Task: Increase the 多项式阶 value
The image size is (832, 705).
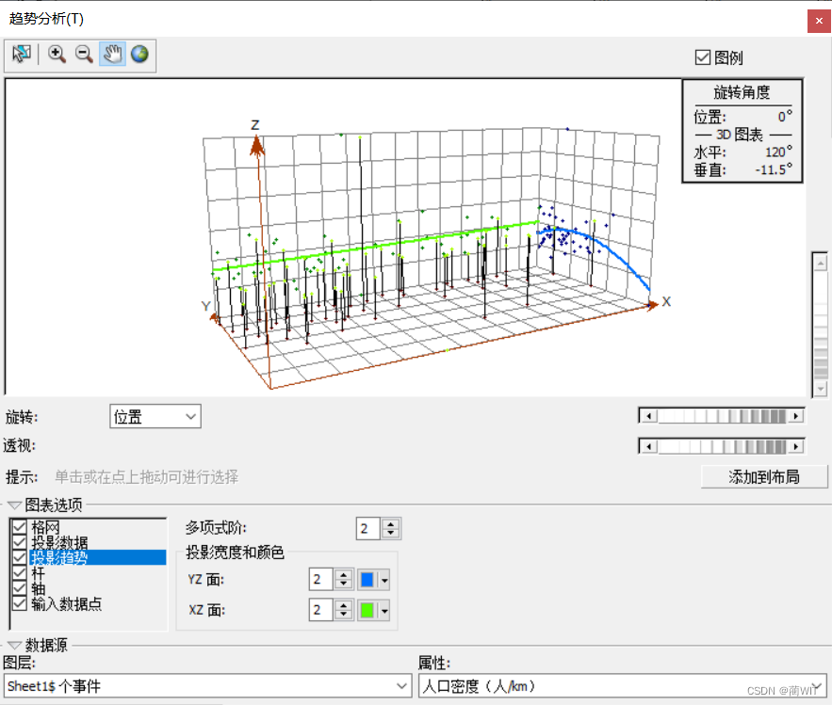Action: 391,524
